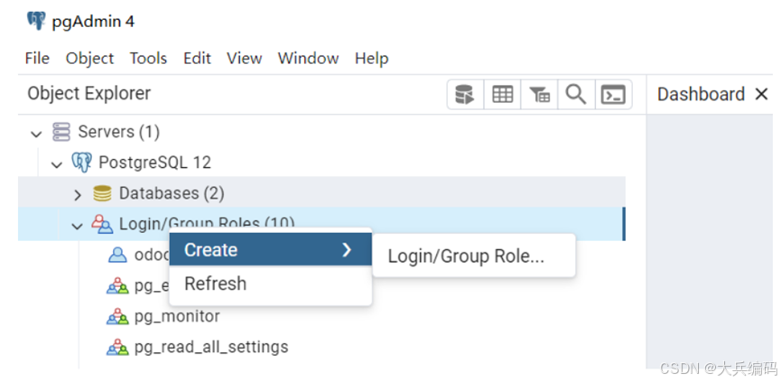Open the Object menu
Image resolution: width=781 pixels, height=382 pixels.
[x=89, y=59]
